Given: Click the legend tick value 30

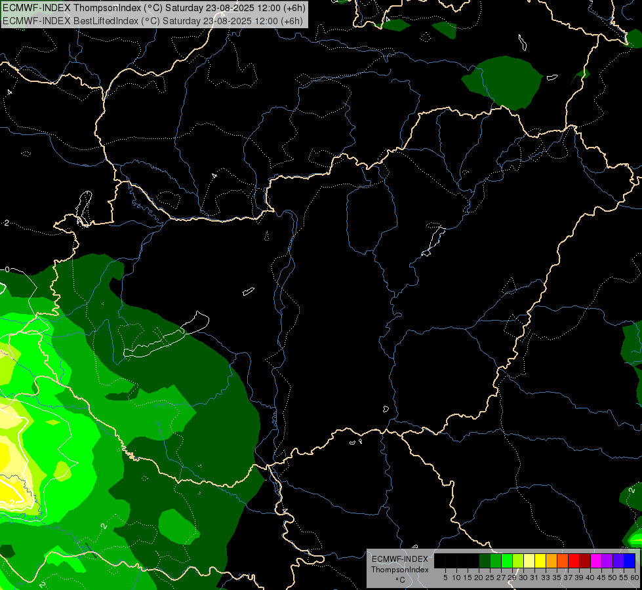Looking at the screenshot, I should 524,578.
